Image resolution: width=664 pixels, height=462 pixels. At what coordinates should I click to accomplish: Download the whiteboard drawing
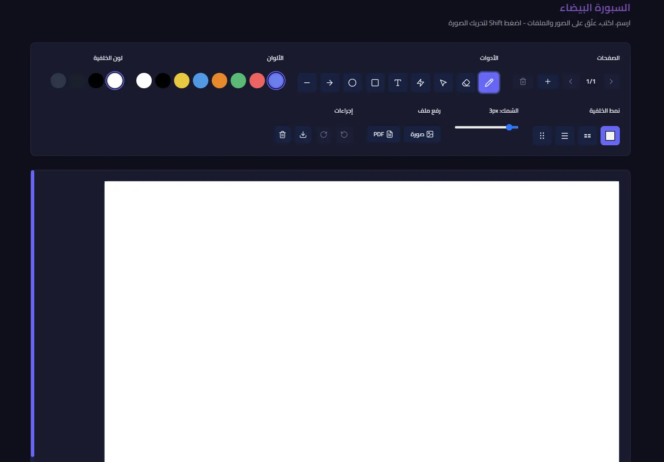(303, 134)
